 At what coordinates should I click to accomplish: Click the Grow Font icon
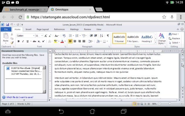[46, 36]
